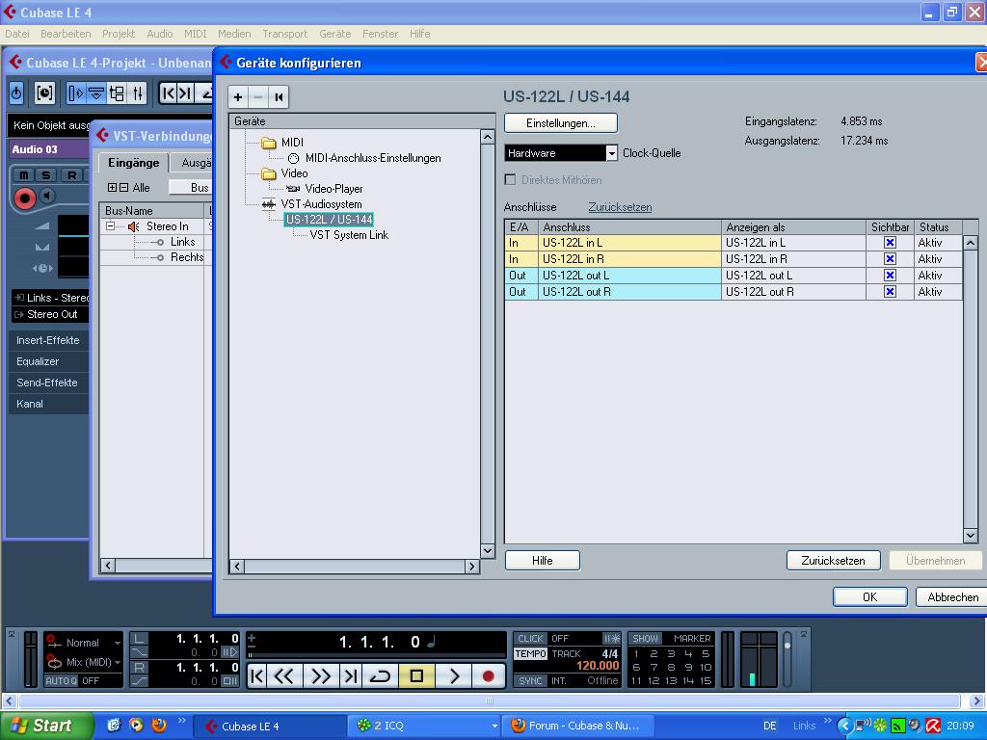Click the project window horizontal scrollbar
This screenshot has width=987, height=740.
pos(490,701)
